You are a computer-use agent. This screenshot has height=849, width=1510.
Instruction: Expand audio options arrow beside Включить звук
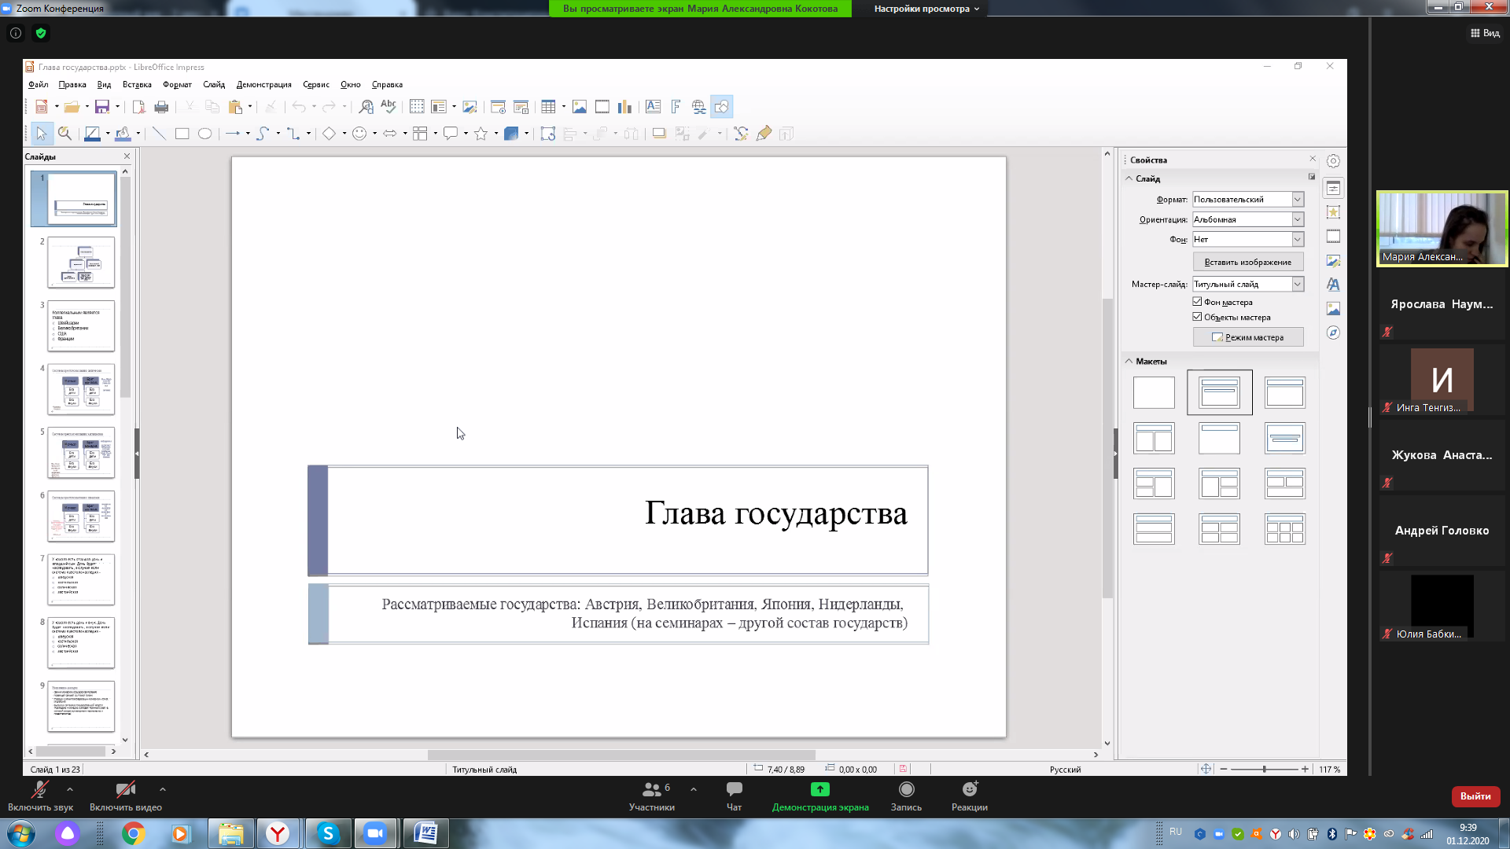(x=70, y=789)
